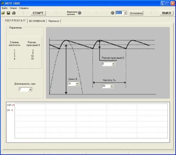Open the port selection dropdown in toolbar

125,13
